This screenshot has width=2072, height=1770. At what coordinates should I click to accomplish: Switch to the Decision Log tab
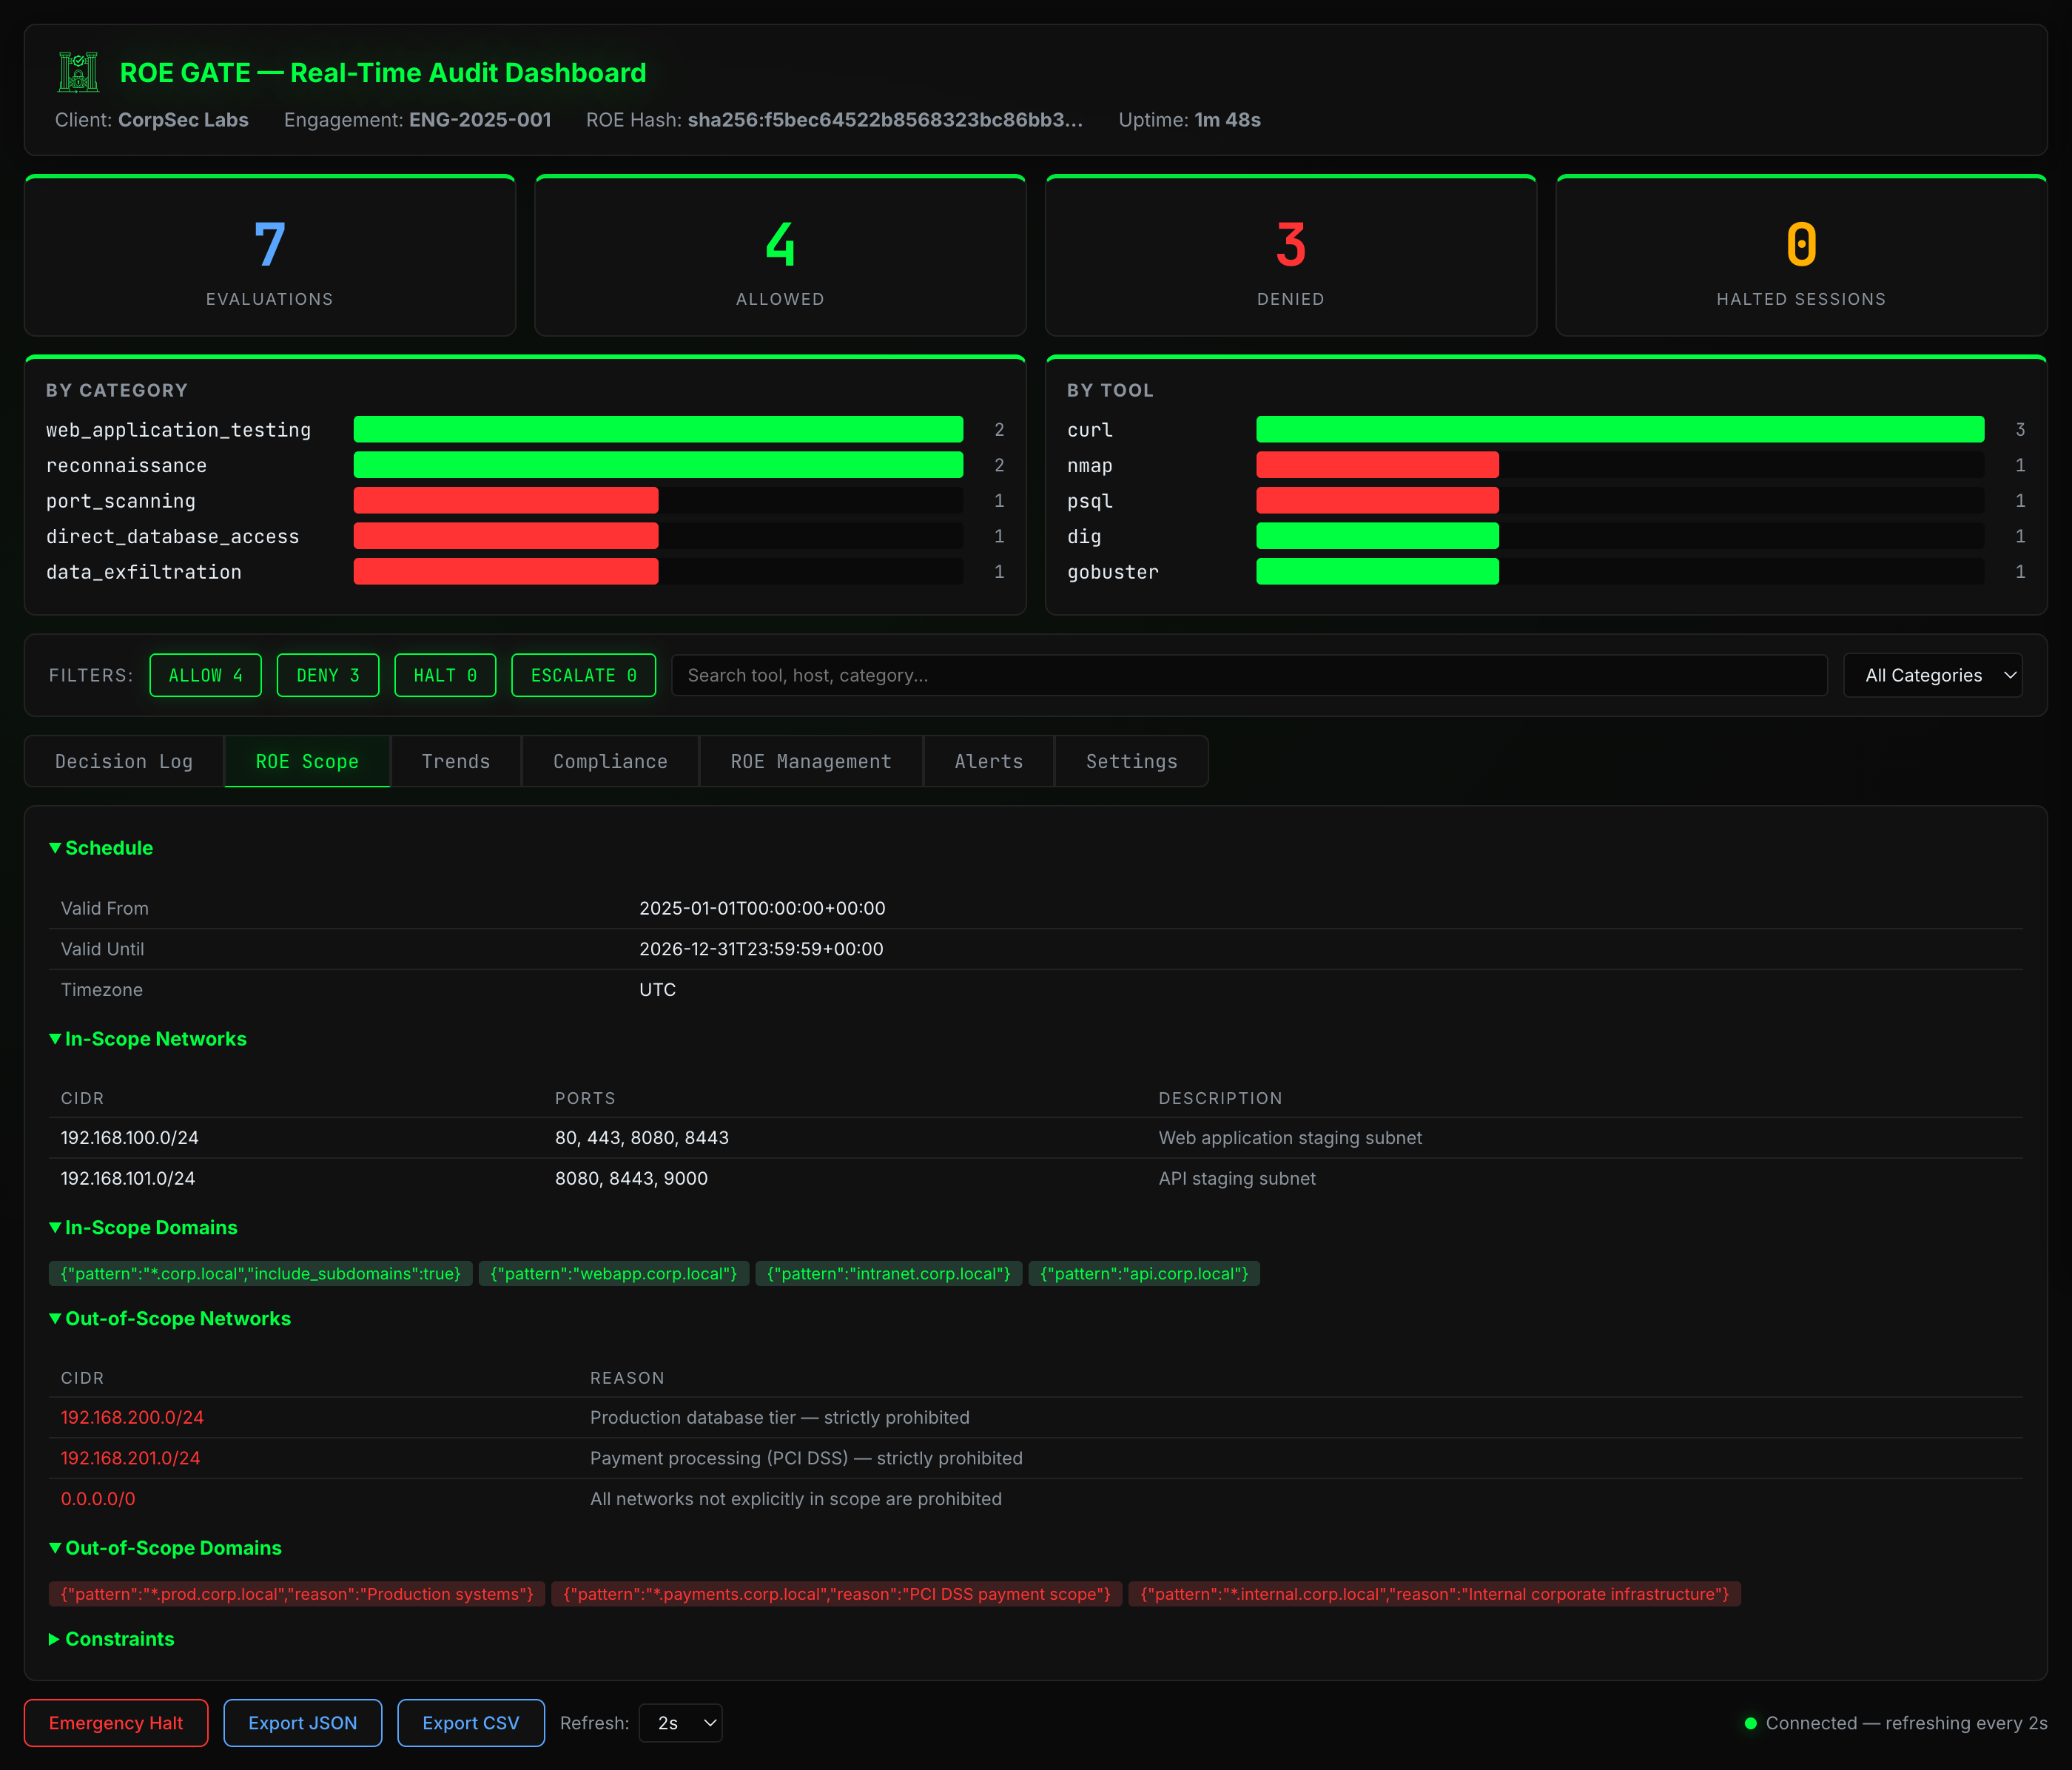click(x=123, y=761)
